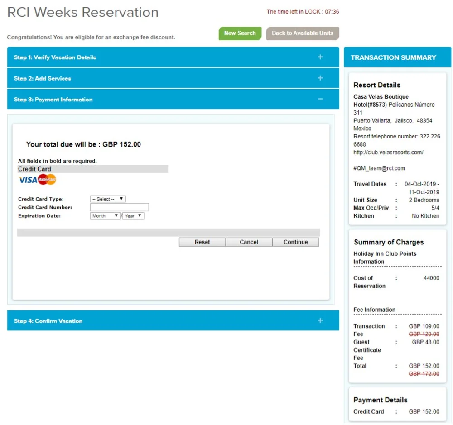Click the No Kitchen value
This screenshot has height=425, width=453.
pyautogui.click(x=425, y=216)
